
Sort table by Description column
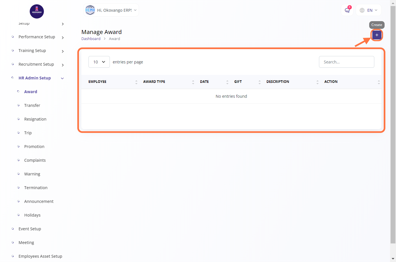278,82
